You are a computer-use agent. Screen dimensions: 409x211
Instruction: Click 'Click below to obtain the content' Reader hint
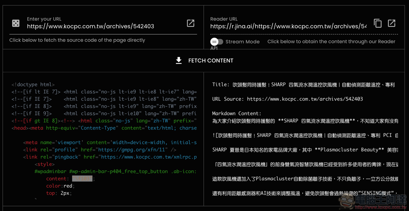click(331, 41)
